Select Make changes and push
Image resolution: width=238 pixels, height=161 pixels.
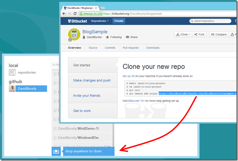coord(93,80)
